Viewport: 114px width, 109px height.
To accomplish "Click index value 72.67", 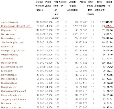I will tap(110, 79).
